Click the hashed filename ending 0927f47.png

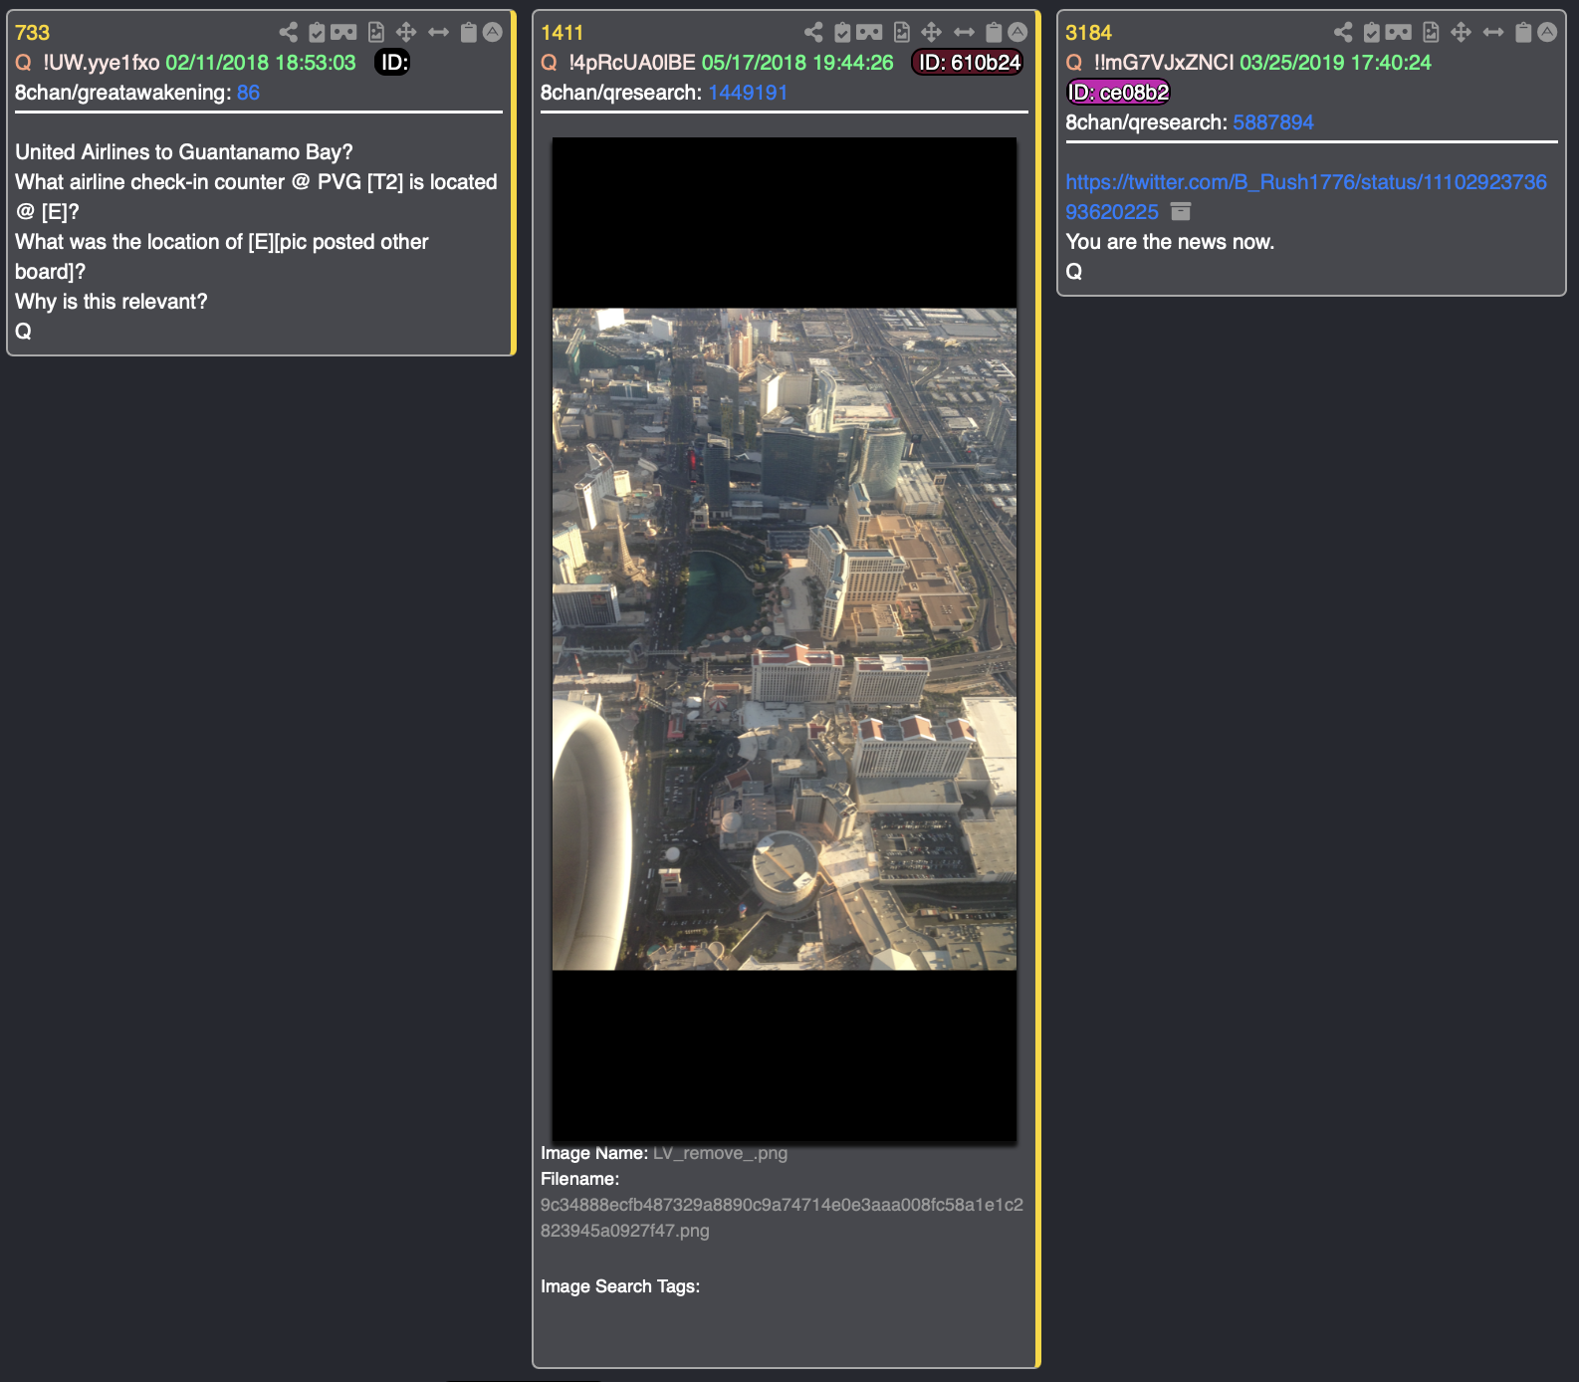pyautogui.click(x=782, y=1218)
